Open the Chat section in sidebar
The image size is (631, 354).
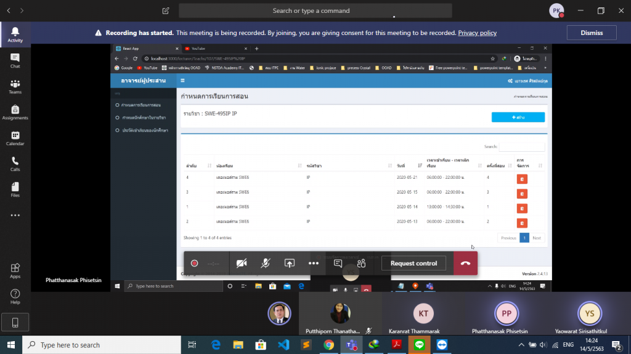[15, 60]
